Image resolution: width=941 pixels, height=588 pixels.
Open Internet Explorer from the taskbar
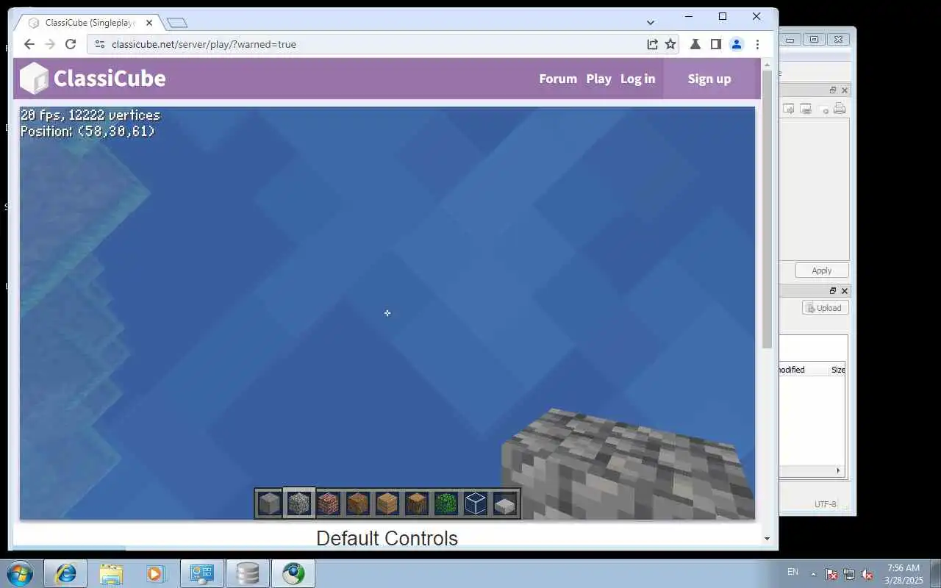pyautogui.click(x=65, y=573)
